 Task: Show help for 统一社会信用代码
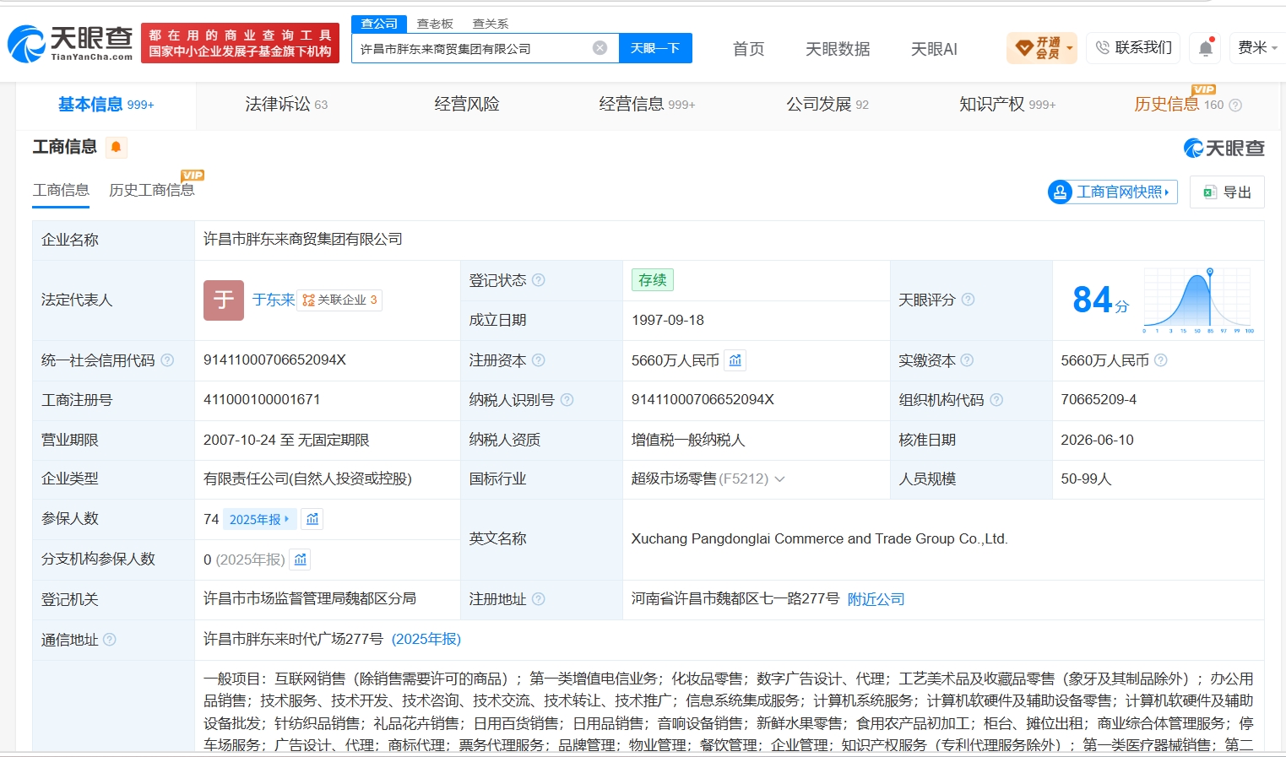[x=167, y=360]
